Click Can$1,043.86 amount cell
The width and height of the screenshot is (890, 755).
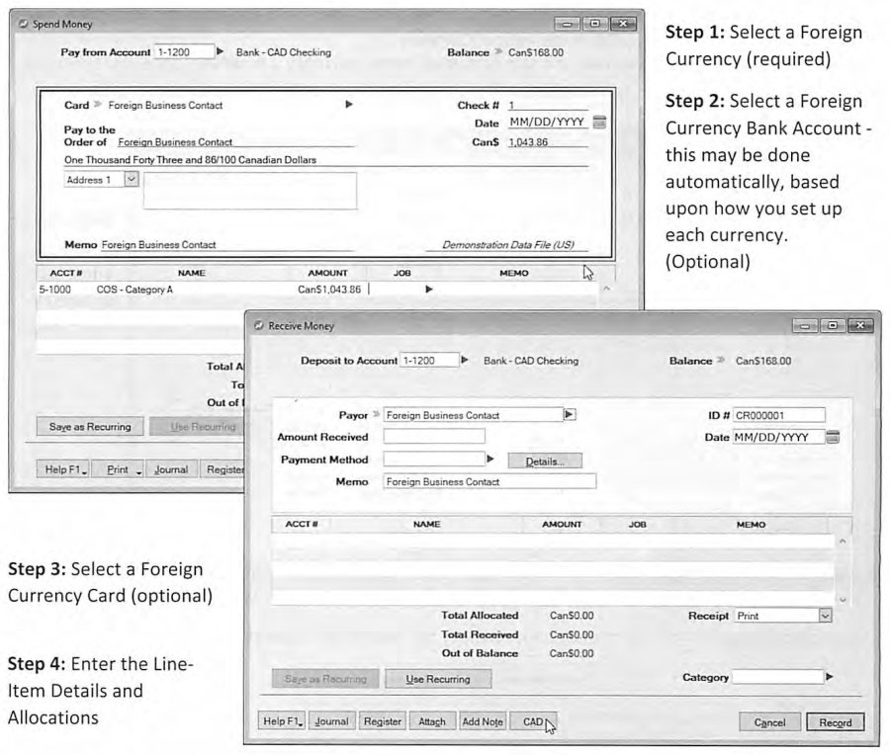click(x=329, y=290)
